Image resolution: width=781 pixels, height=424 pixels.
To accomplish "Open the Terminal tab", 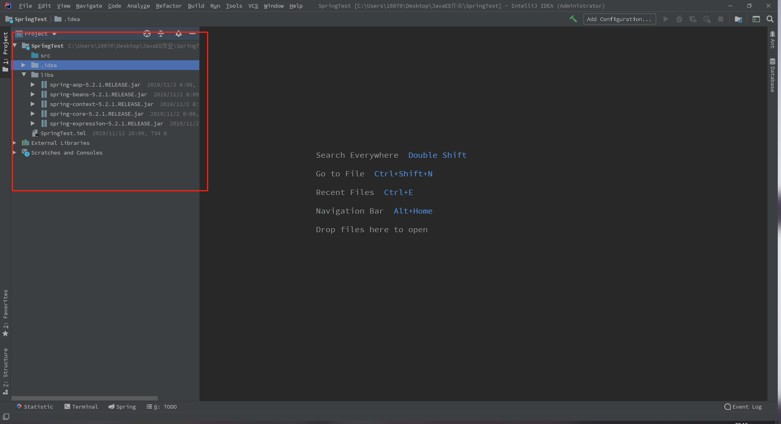I will (x=81, y=407).
